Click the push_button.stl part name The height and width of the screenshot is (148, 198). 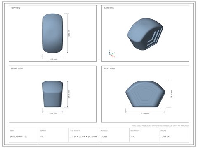pos(19,136)
